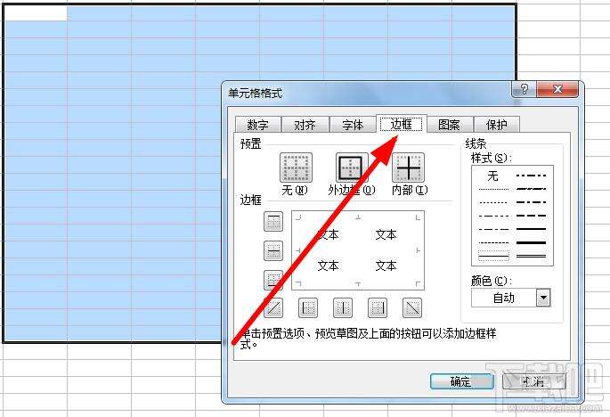
Task: Select the fine dotted line style under 无
Action: [493, 189]
